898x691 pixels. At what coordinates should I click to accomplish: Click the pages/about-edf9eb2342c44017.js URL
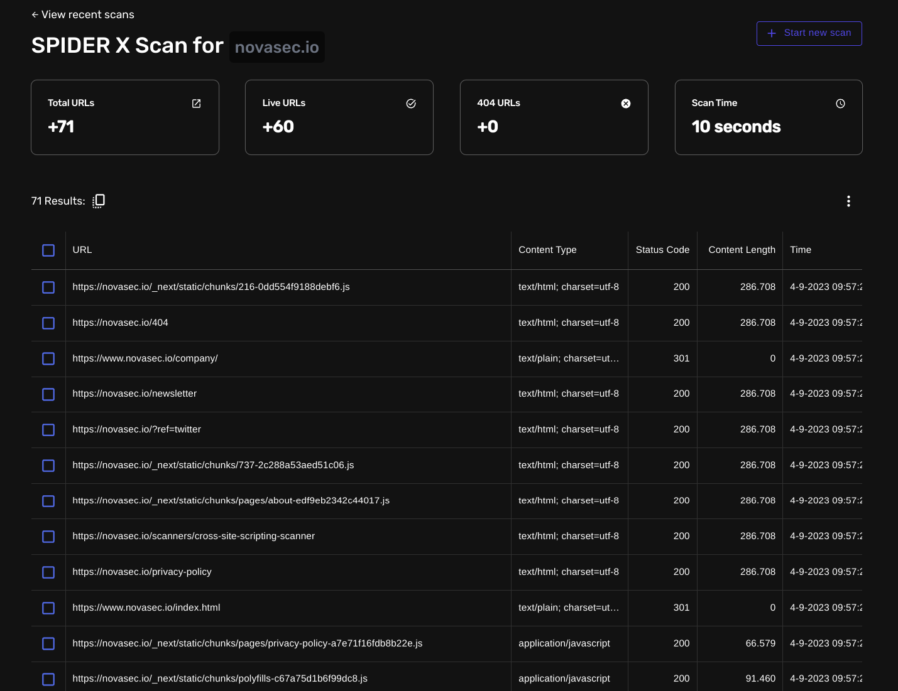(x=231, y=500)
